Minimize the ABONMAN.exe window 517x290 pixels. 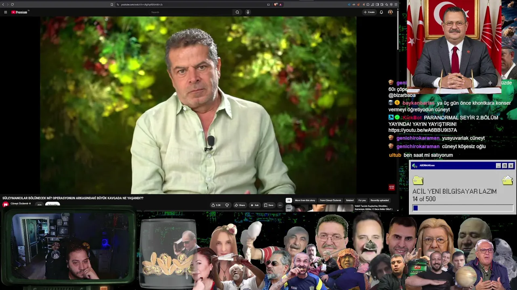click(x=498, y=166)
